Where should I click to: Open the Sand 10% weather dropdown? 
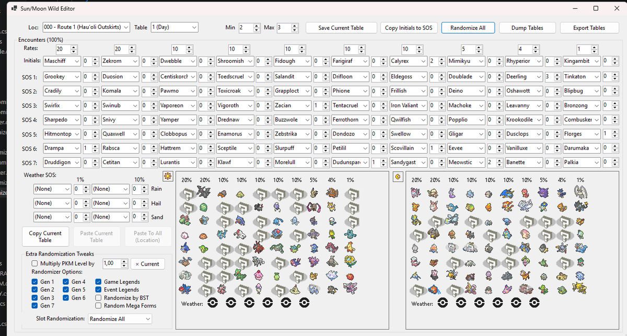click(x=110, y=217)
